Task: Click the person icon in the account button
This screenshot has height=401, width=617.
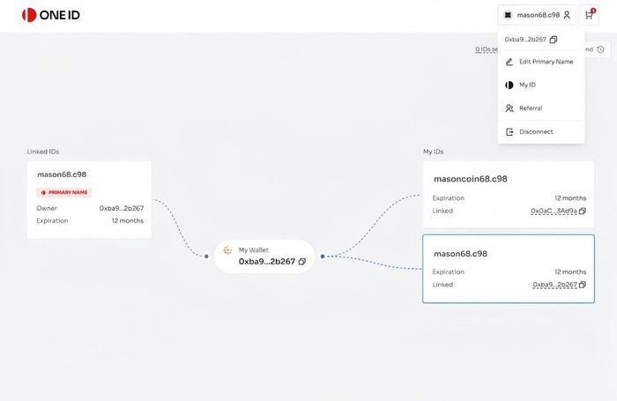Action: point(567,15)
